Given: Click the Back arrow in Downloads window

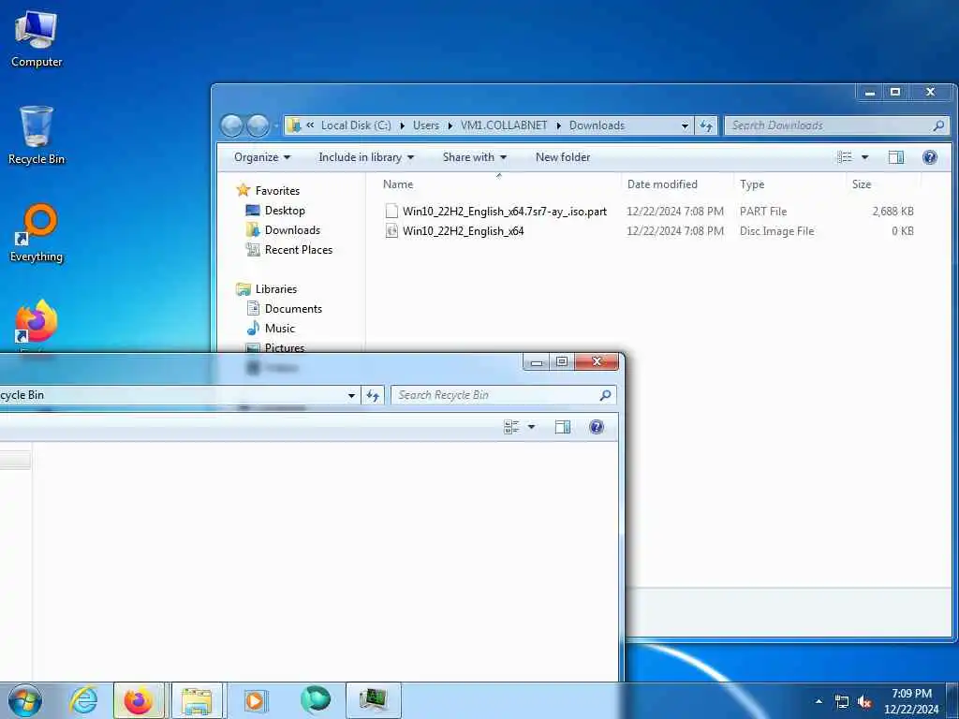Looking at the screenshot, I should click(x=232, y=126).
